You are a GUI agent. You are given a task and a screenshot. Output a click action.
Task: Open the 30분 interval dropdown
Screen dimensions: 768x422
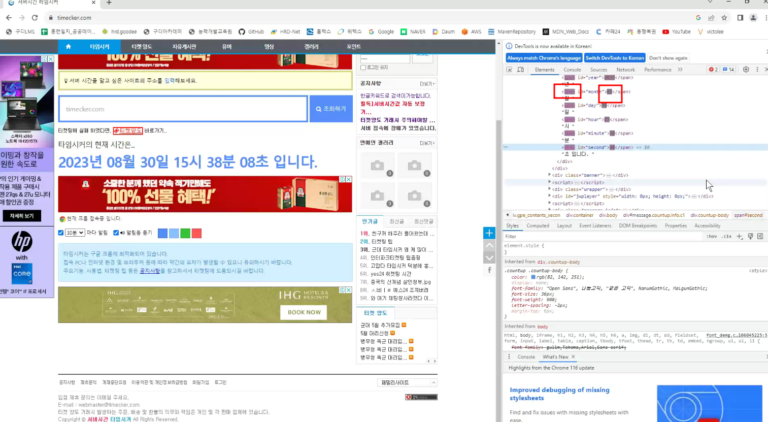point(75,233)
